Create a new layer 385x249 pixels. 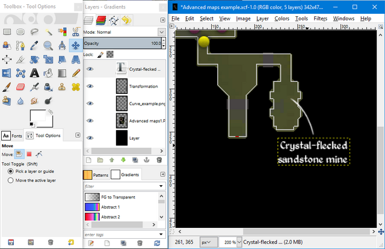click(88, 161)
